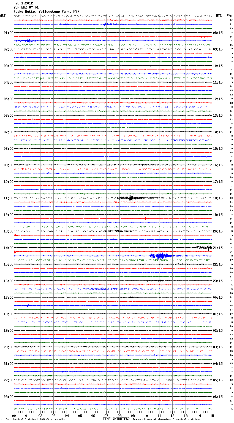
Task: Select the 04:00 MST row label
Action: click(x=9, y=82)
